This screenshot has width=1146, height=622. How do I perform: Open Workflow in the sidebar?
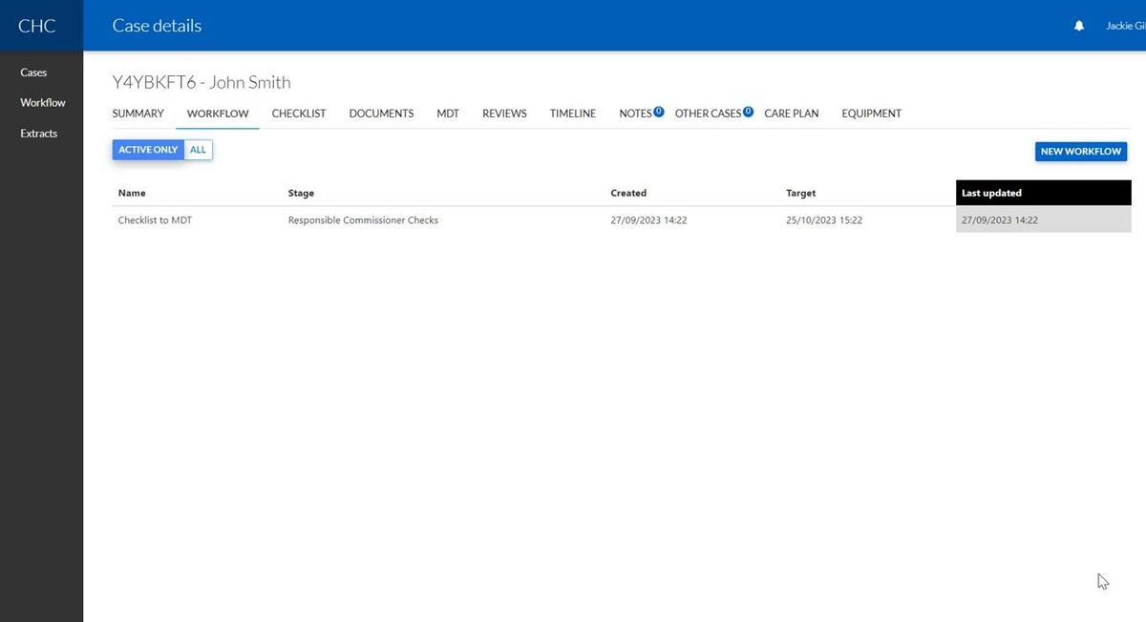click(43, 103)
